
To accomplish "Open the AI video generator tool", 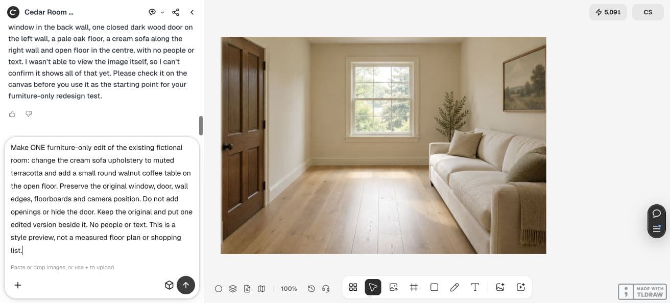I will pyautogui.click(x=521, y=287).
